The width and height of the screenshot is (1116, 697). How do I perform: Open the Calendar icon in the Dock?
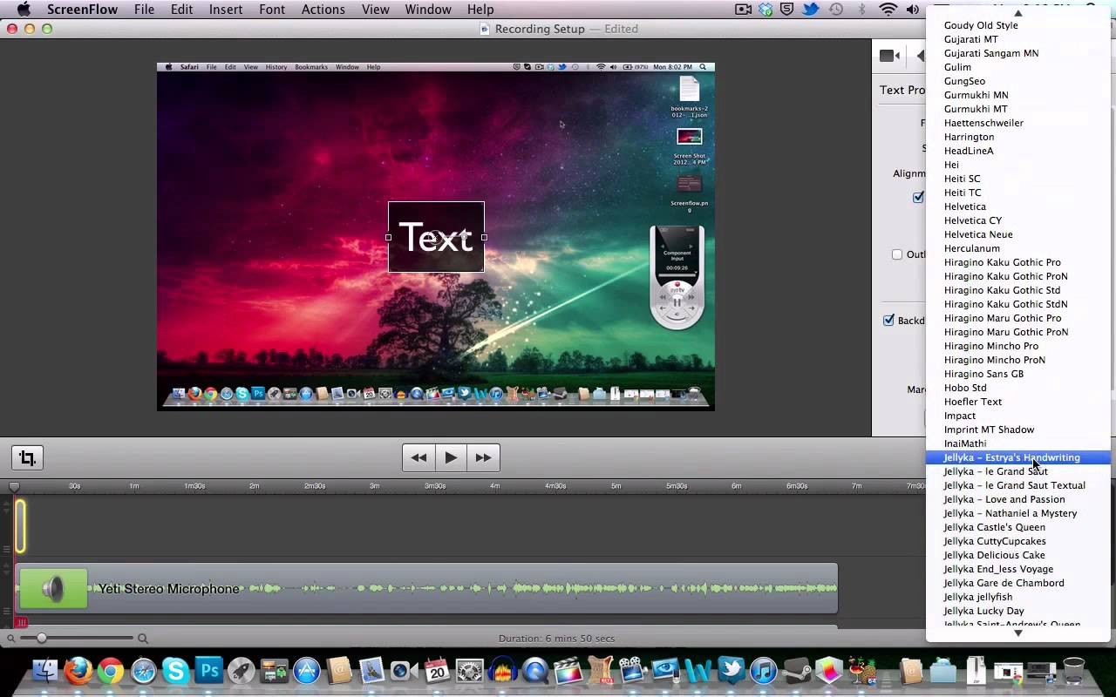437,671
